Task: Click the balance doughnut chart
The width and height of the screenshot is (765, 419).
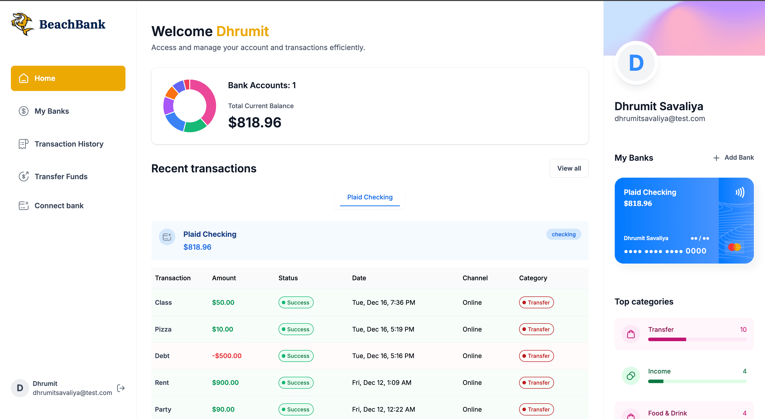Action: [190, 106]
